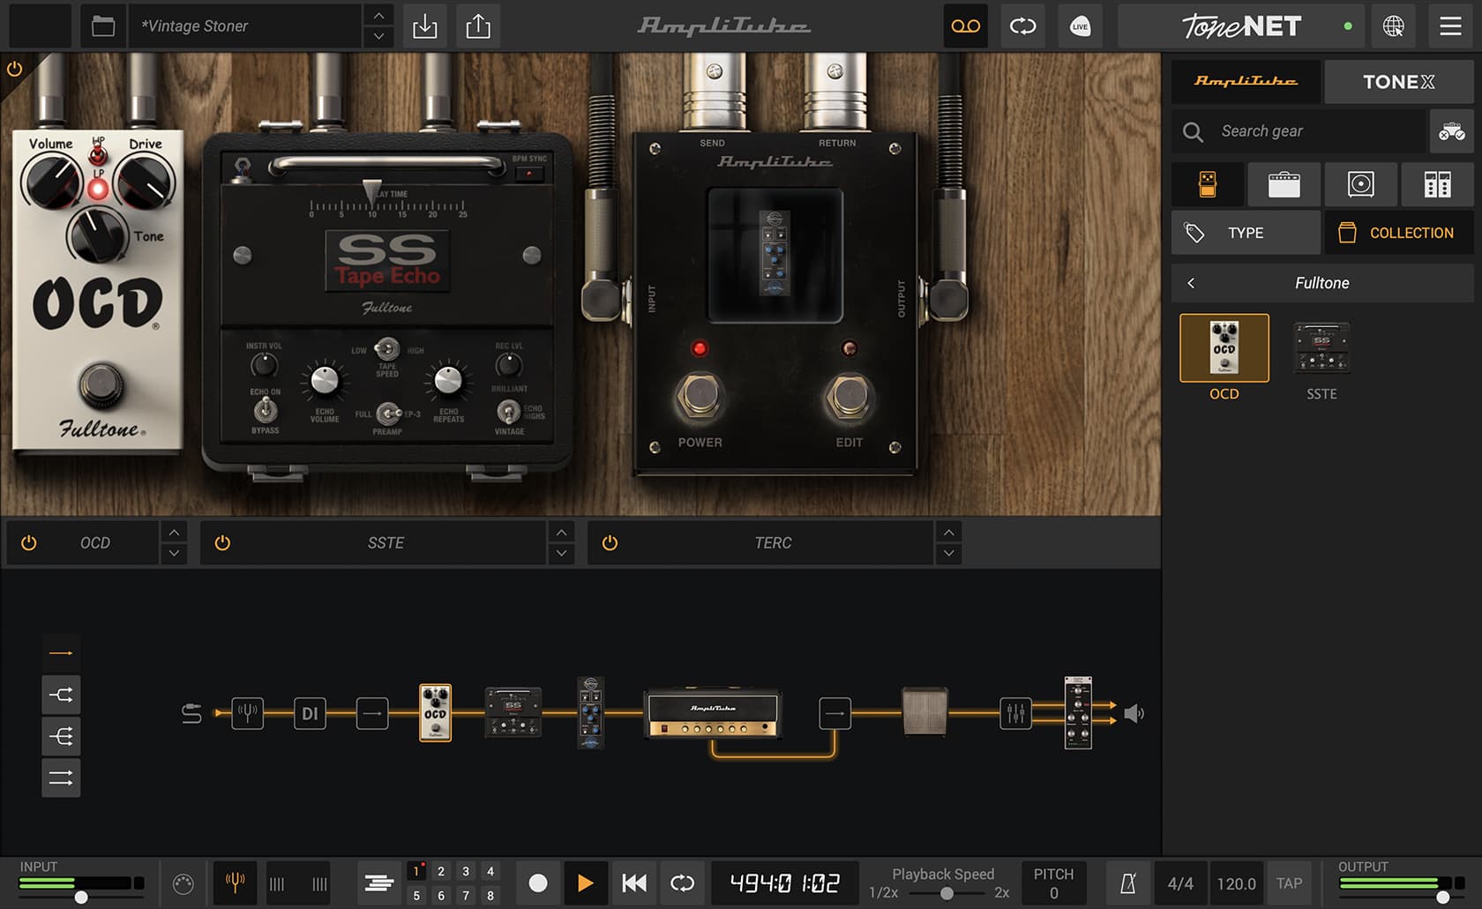Select the stomp pedal gear category icon
Screen dimensions: 1482x909
tap(1208, 184)
